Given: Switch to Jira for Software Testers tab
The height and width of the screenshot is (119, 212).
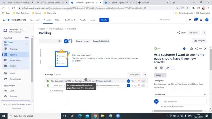Looking at the screenshot, I should pos(52,3).
